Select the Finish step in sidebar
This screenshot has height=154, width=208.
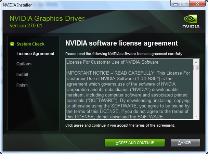22,85
